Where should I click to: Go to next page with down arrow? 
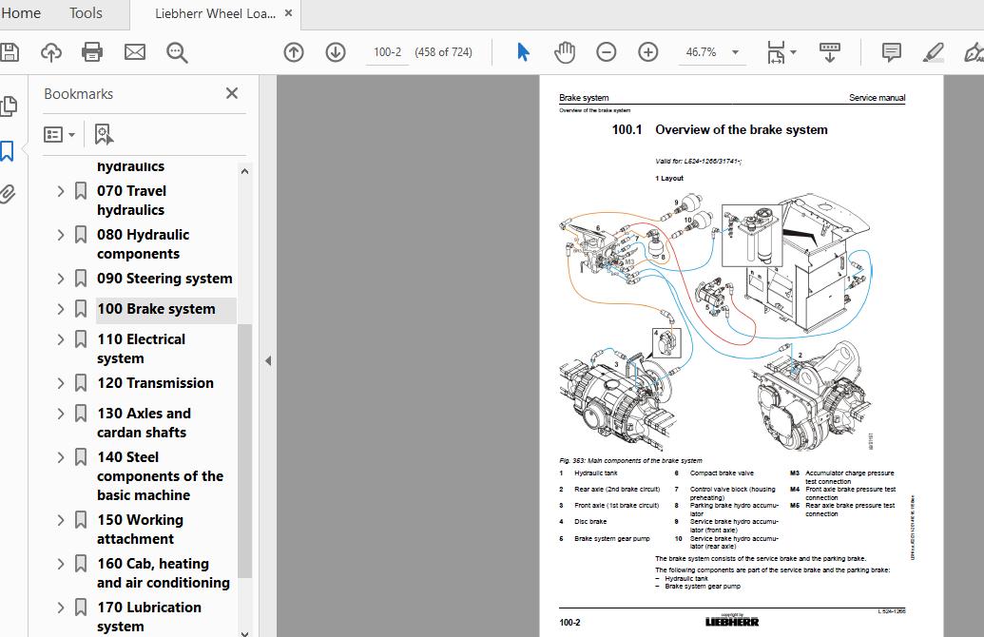pos(335,52)
